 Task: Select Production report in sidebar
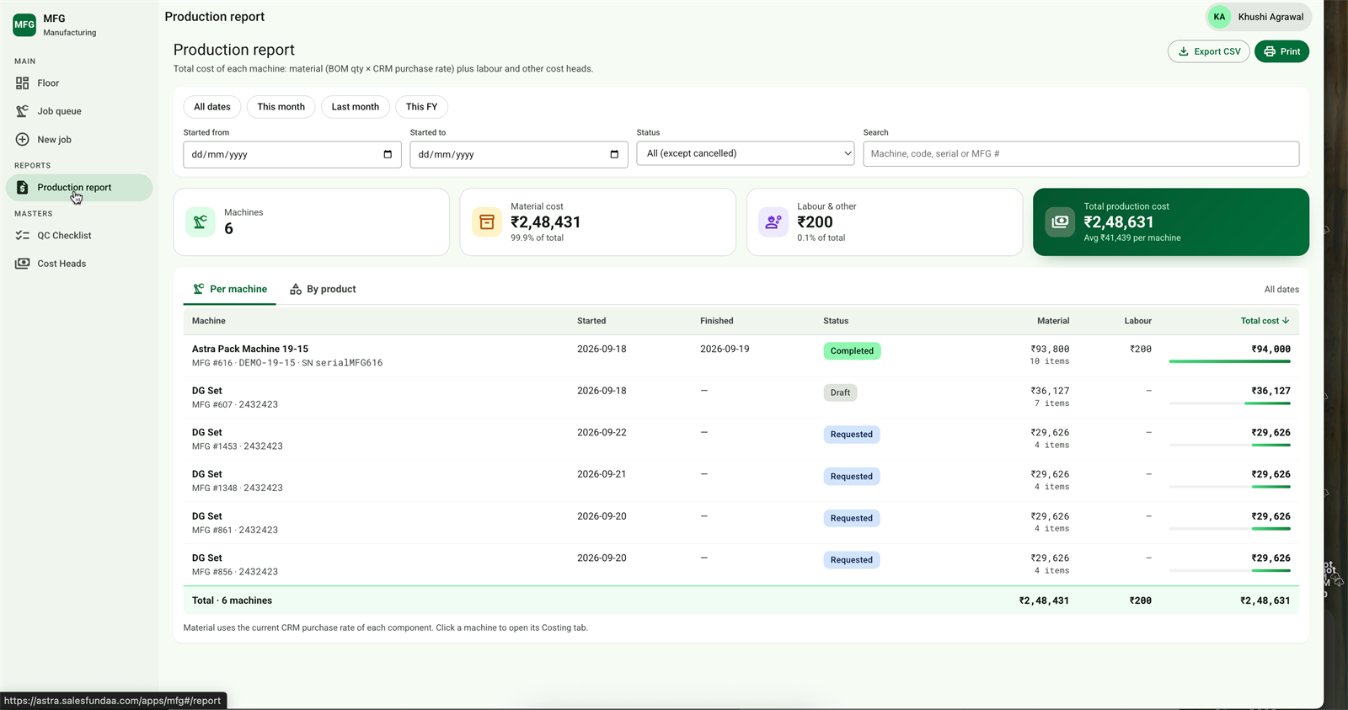point(79,188)
